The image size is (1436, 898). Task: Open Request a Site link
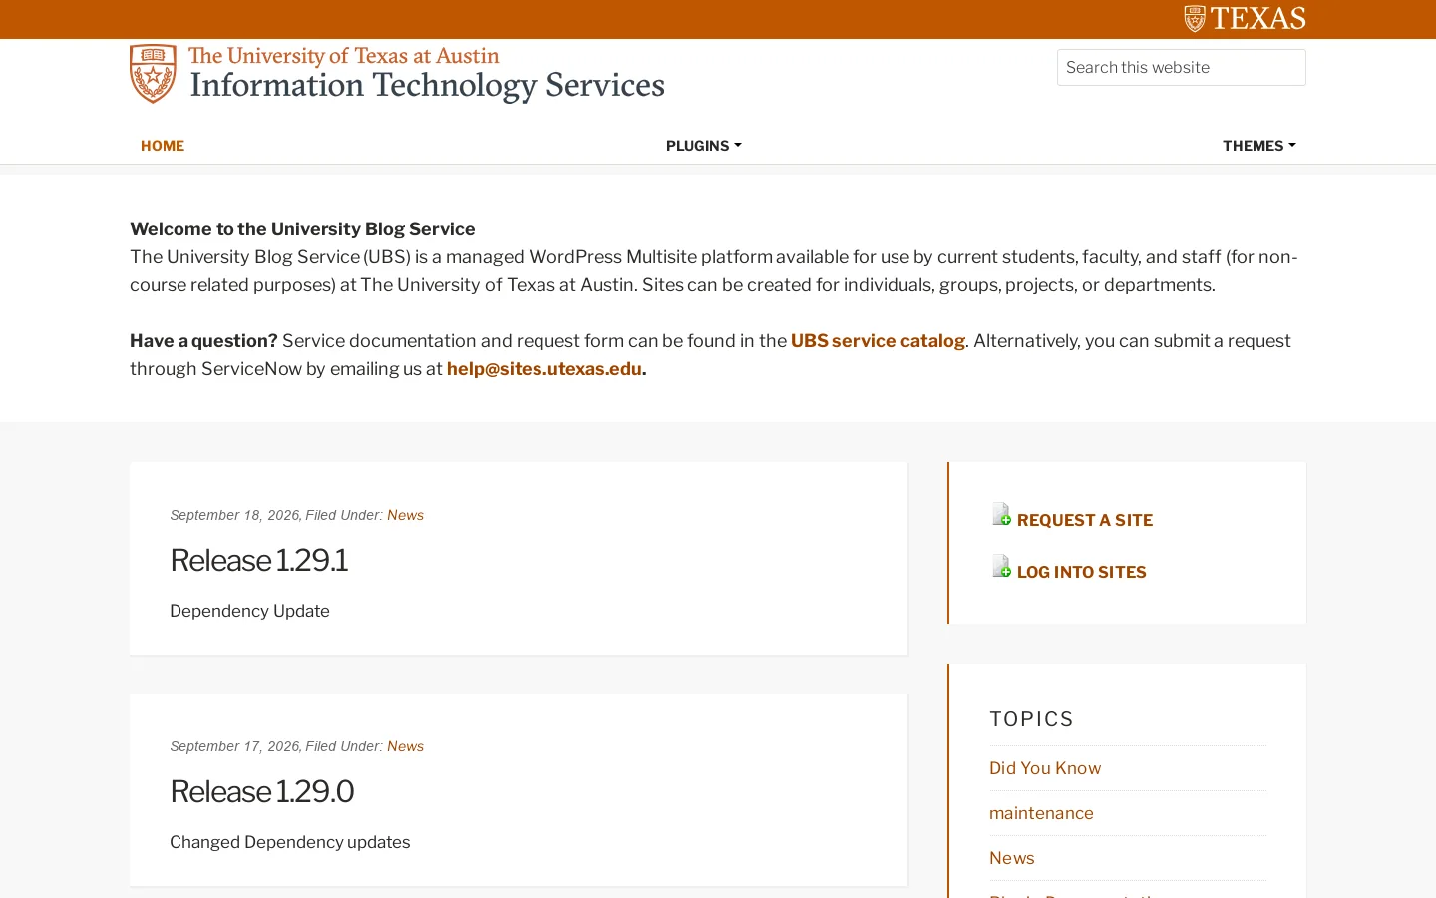tap(1085, 520)
